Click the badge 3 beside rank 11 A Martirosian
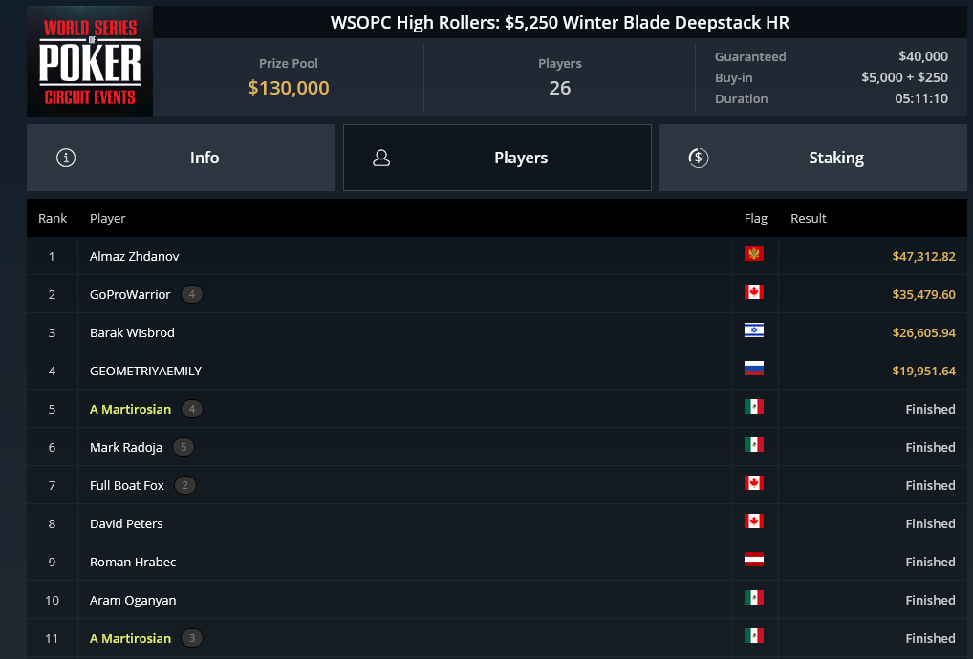The width and height of the screenshot is (973, 659). point(192,638)
